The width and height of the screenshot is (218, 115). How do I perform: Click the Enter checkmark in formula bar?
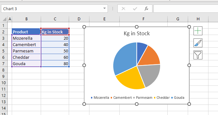coord(135,9)
